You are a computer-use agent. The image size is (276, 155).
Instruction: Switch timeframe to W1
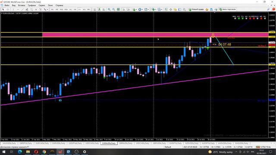84,9
